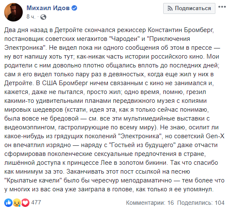This screenshot has height=209, width=228.
Task: Click the blue thumbs-up Like reaction
Action: pos(8,202)
